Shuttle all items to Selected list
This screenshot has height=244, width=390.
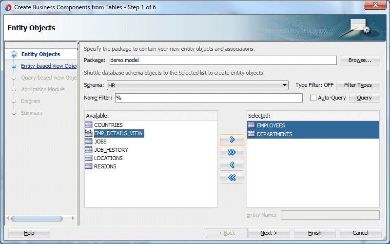[x=232, y=152]
